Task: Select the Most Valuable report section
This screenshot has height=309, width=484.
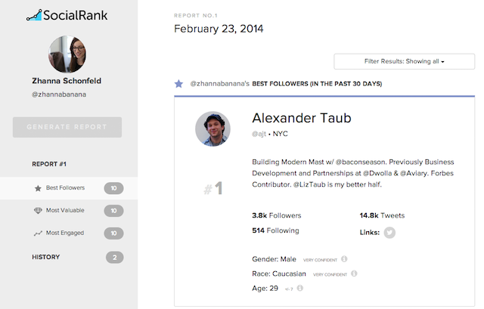Action: [65, 211]
